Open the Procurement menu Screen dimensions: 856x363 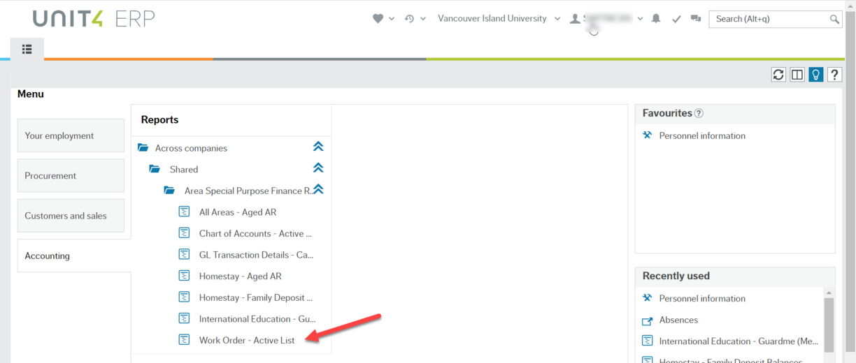[71, 176]
